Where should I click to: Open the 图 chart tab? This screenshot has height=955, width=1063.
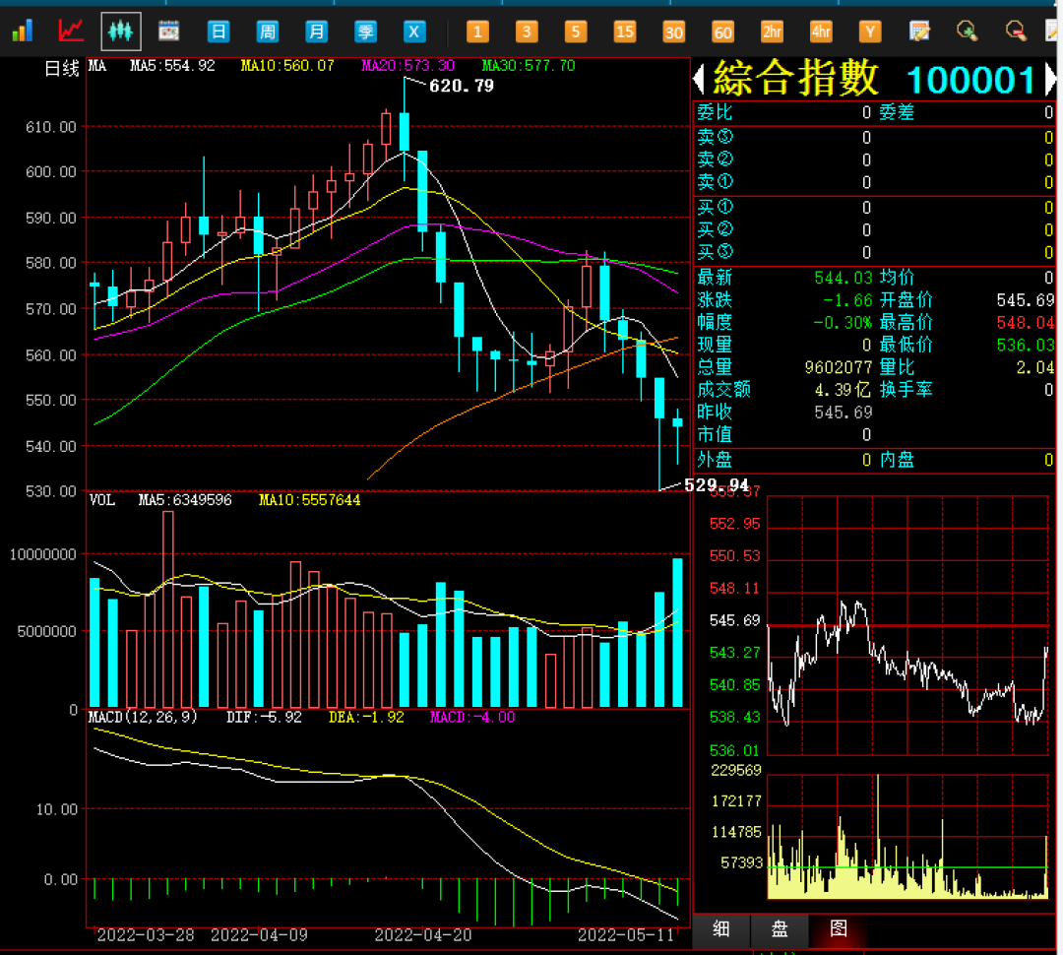(839, 929)
